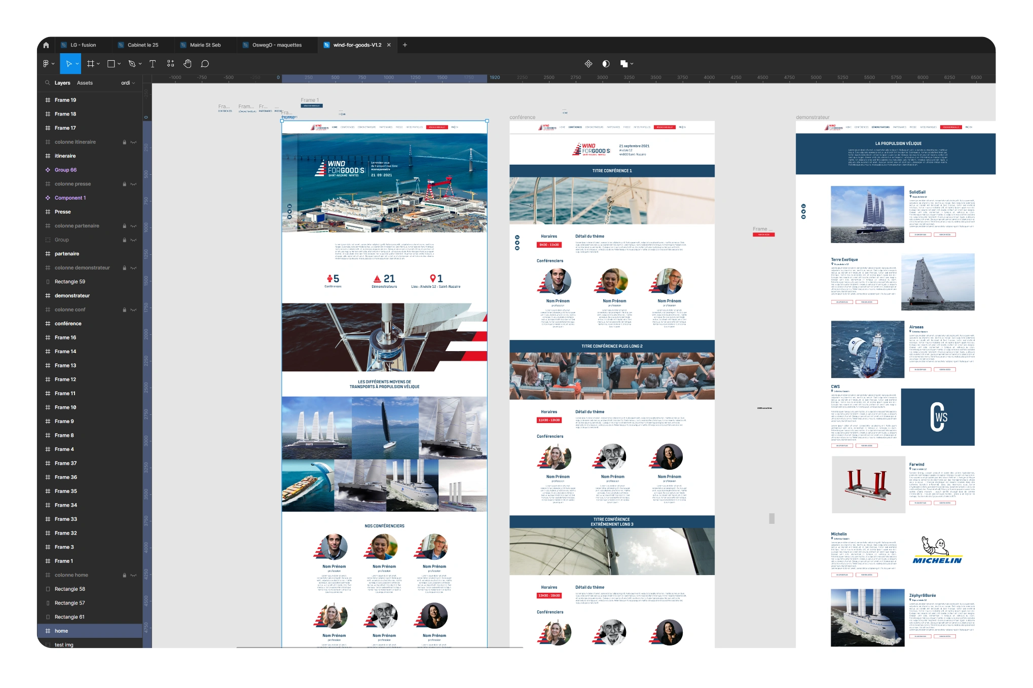Show the hidden colonne partenaire layer
This screenshot has height=688, width=1033.
tap(133, 226)
